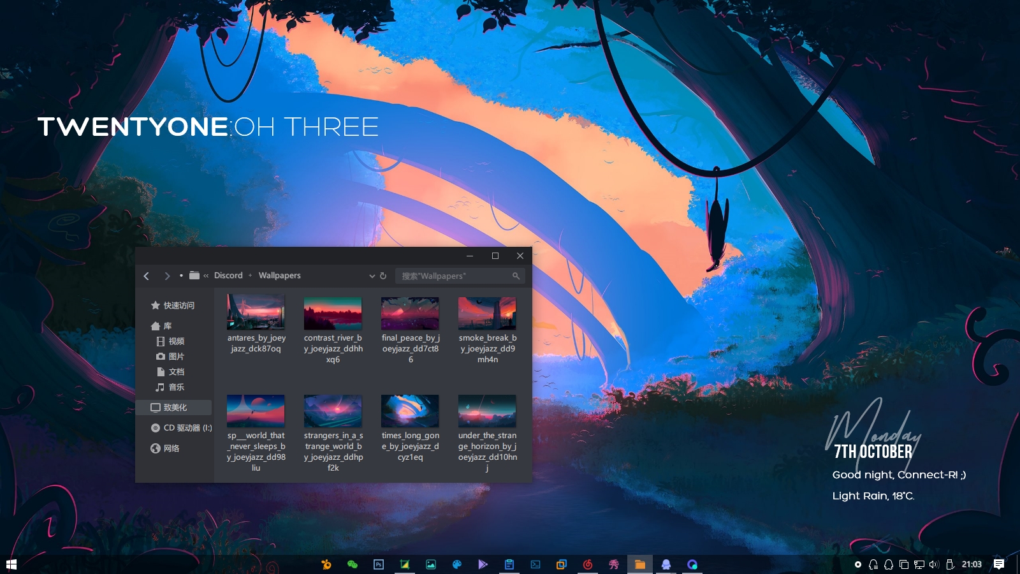The image size is (1020, 574).
Task: Click the folder icon in the address bar
Action: click(x=194, y=276)
